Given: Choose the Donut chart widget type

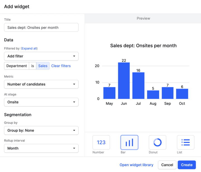Looking at the screenshot, I should click(157, 142).
